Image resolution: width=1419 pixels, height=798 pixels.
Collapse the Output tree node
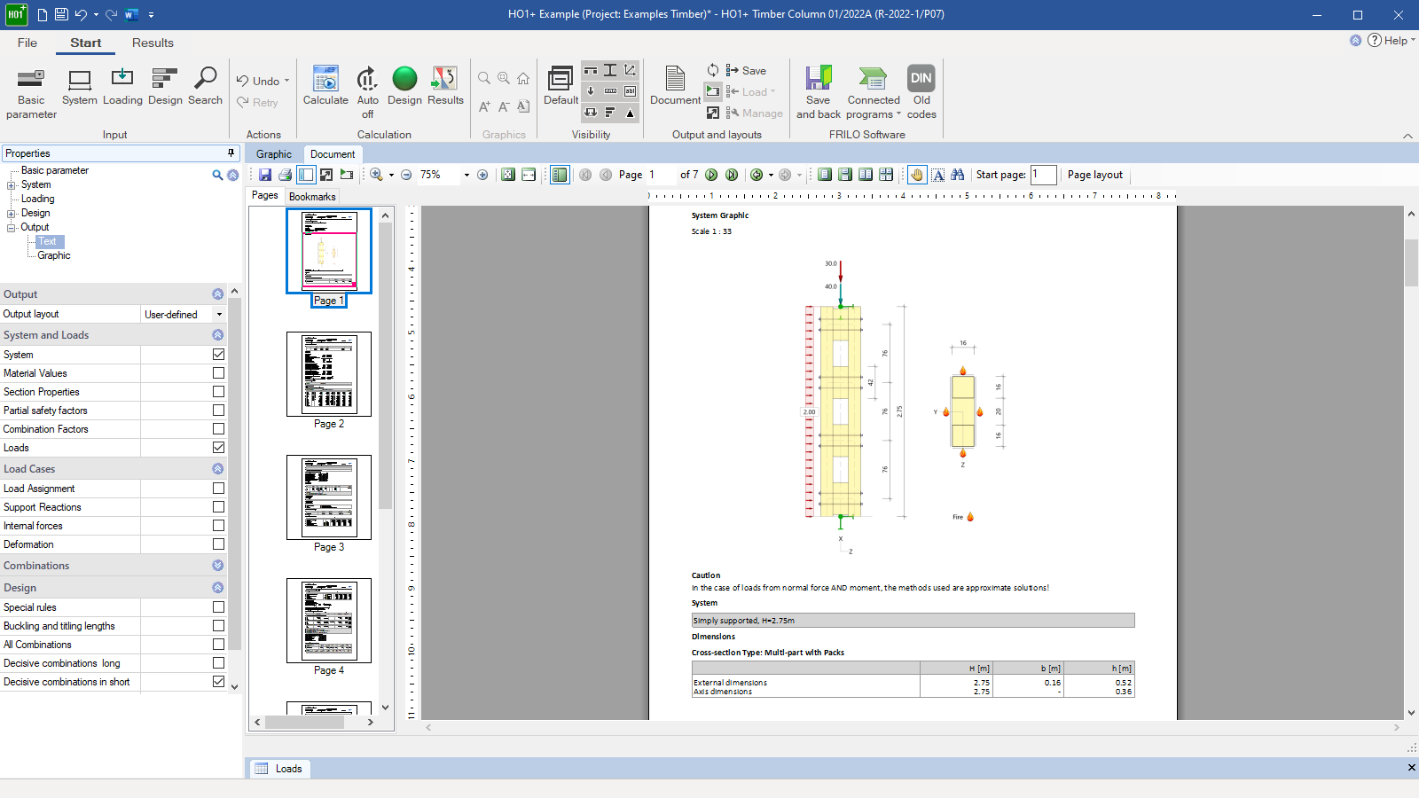(x=12, y=228)
